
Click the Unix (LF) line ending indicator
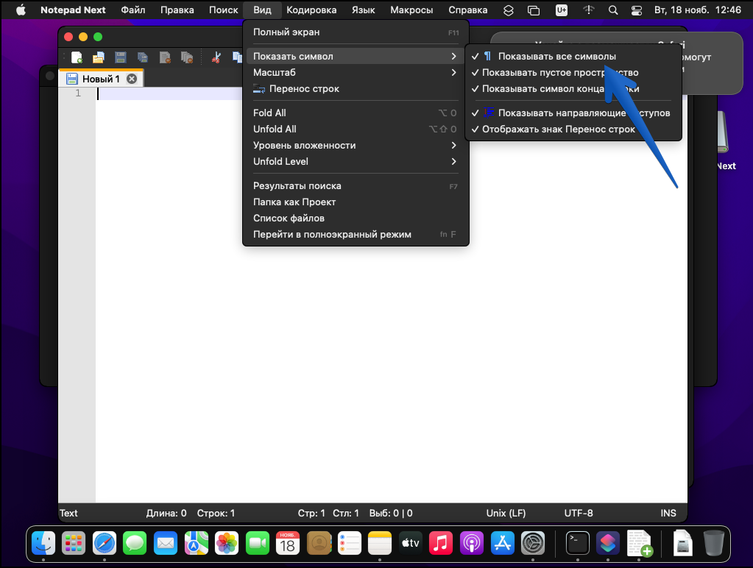point(506,513)
